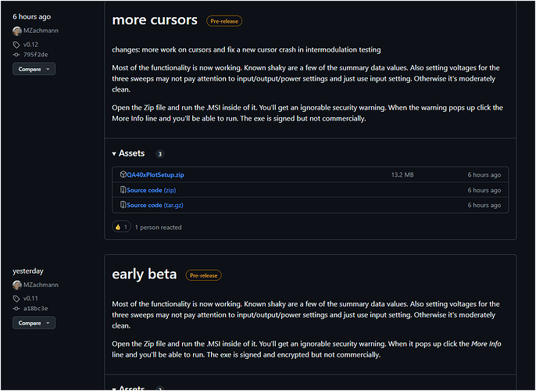Screen dimensions: 536x391
Task: Click the file icon next to Source code (tar.gz)
Action: 123,205
